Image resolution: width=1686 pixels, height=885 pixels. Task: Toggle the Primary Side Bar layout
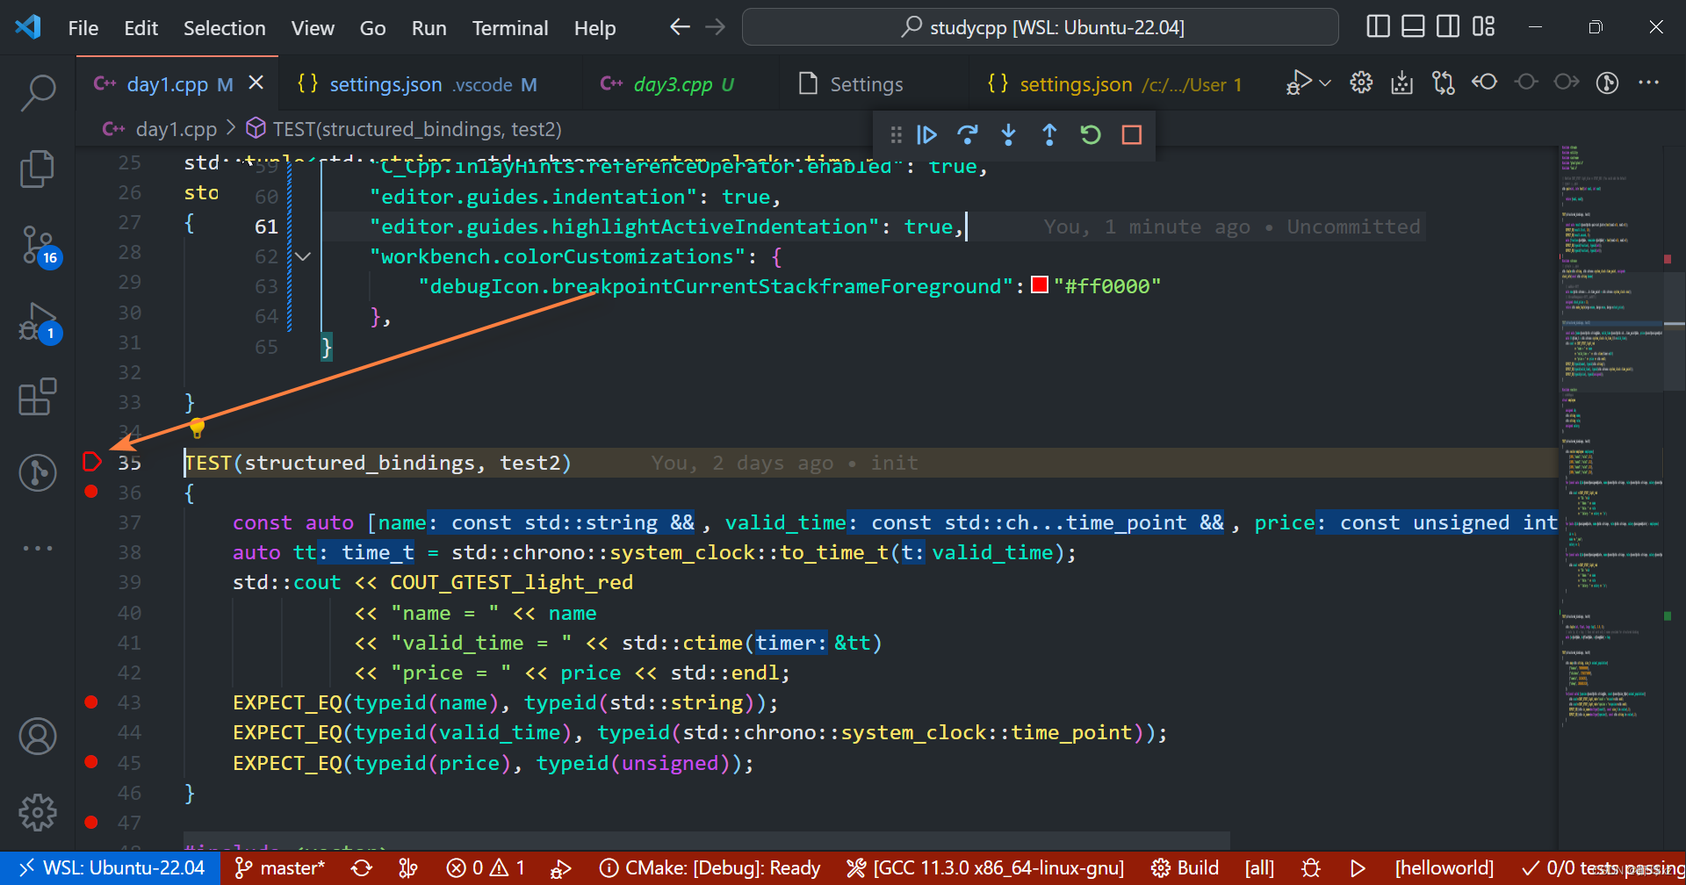(x=1378, y=26)
